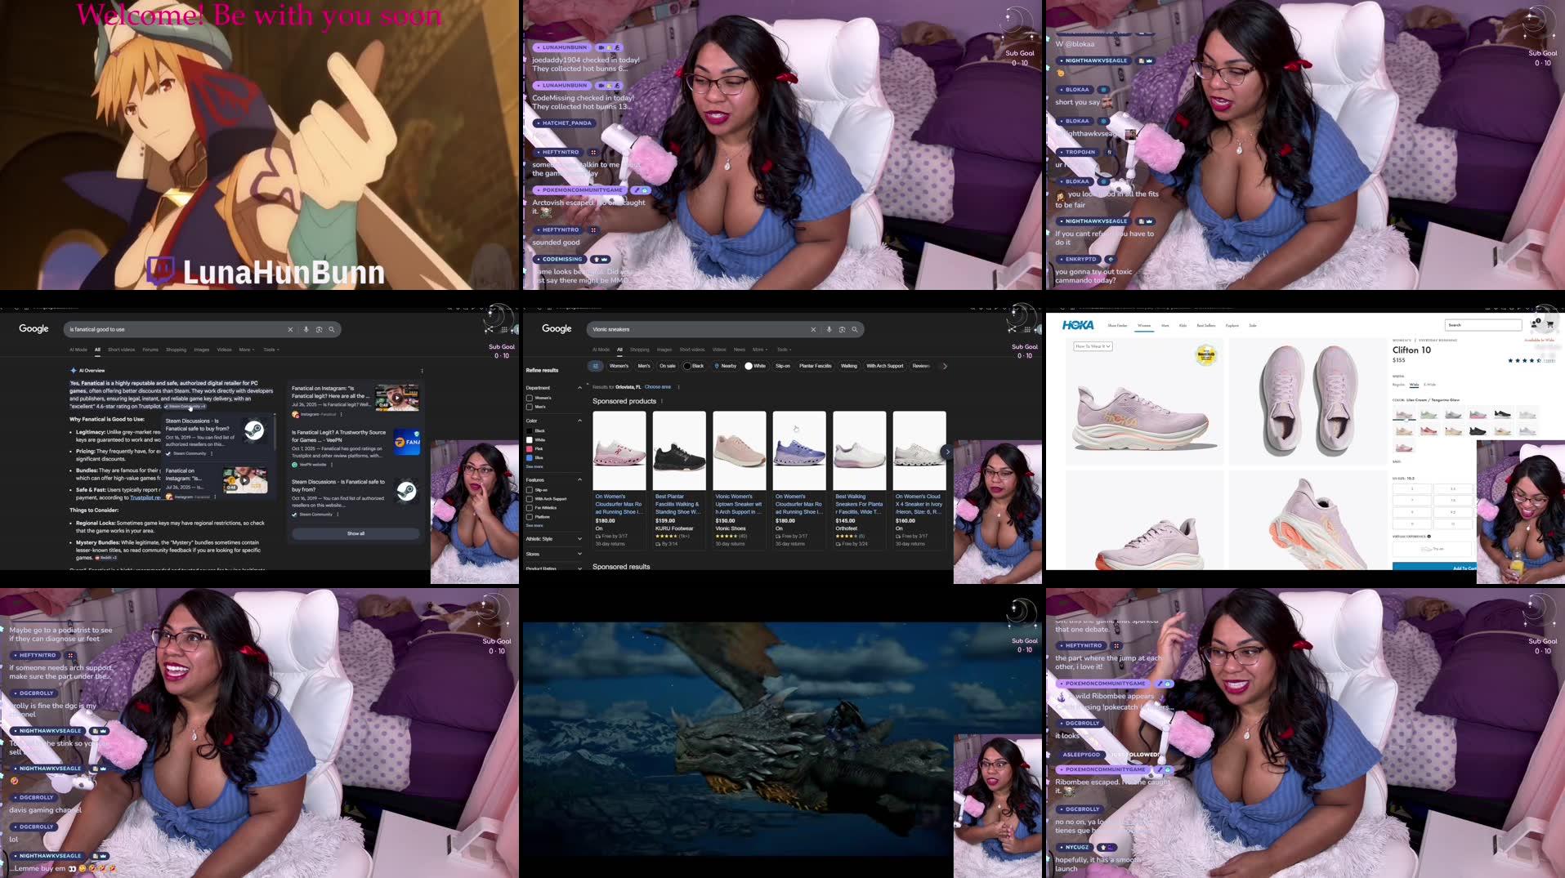Select the black Clifton 10 color swatch
This screenshot has height=878, width=1565.
pyautogui.click(x=1503, y=414)
